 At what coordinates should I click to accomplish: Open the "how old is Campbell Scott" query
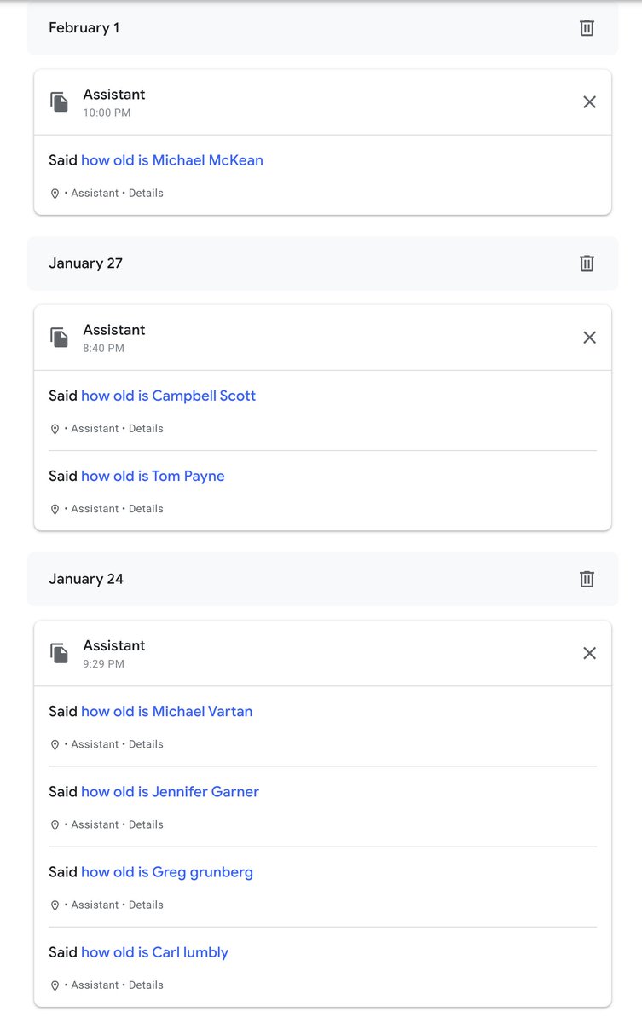[x=168, y=396]
